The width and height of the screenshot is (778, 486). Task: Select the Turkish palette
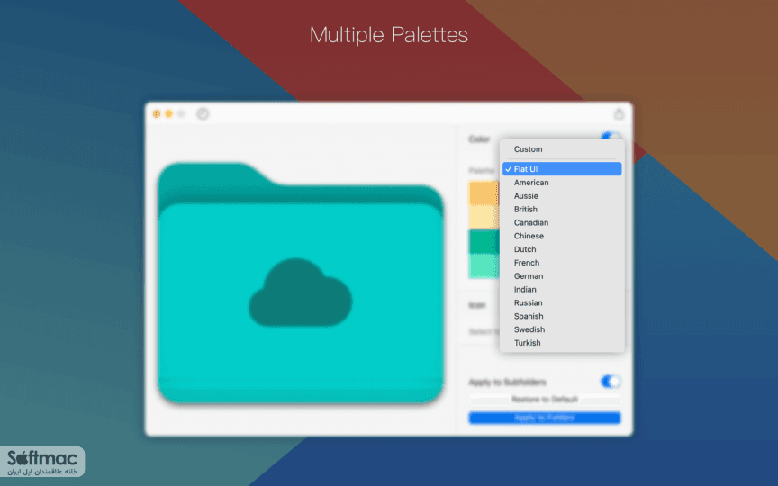(x=562, y=343)
